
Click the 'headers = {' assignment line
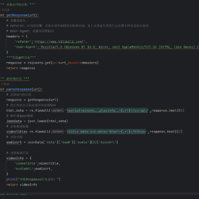tap(17, 36)
